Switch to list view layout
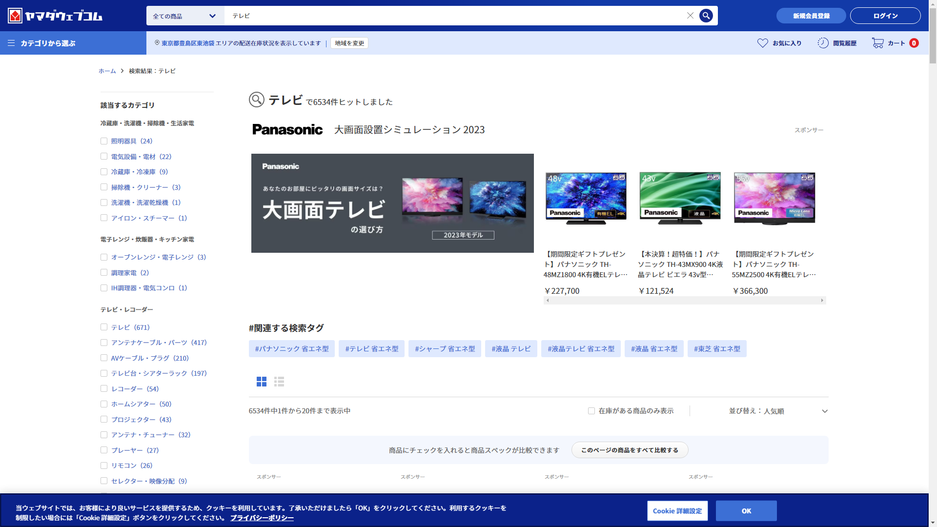Screen dimensions: 937x527 [279, 382]
